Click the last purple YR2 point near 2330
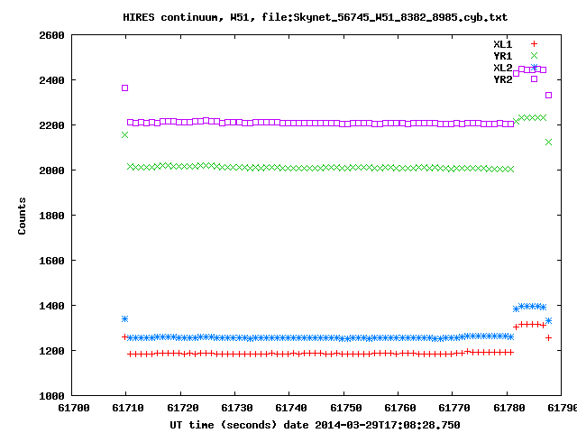The height and width of the screenshot is (433, 577). 549,96
